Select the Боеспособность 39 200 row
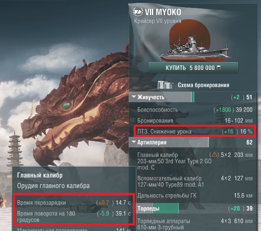Viewport: 261px width, 231px height. [195, 110]
